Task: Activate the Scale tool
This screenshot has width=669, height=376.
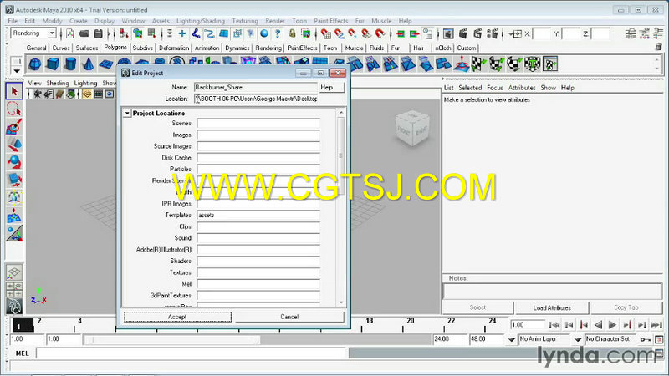Action: [x=14, y=180]
